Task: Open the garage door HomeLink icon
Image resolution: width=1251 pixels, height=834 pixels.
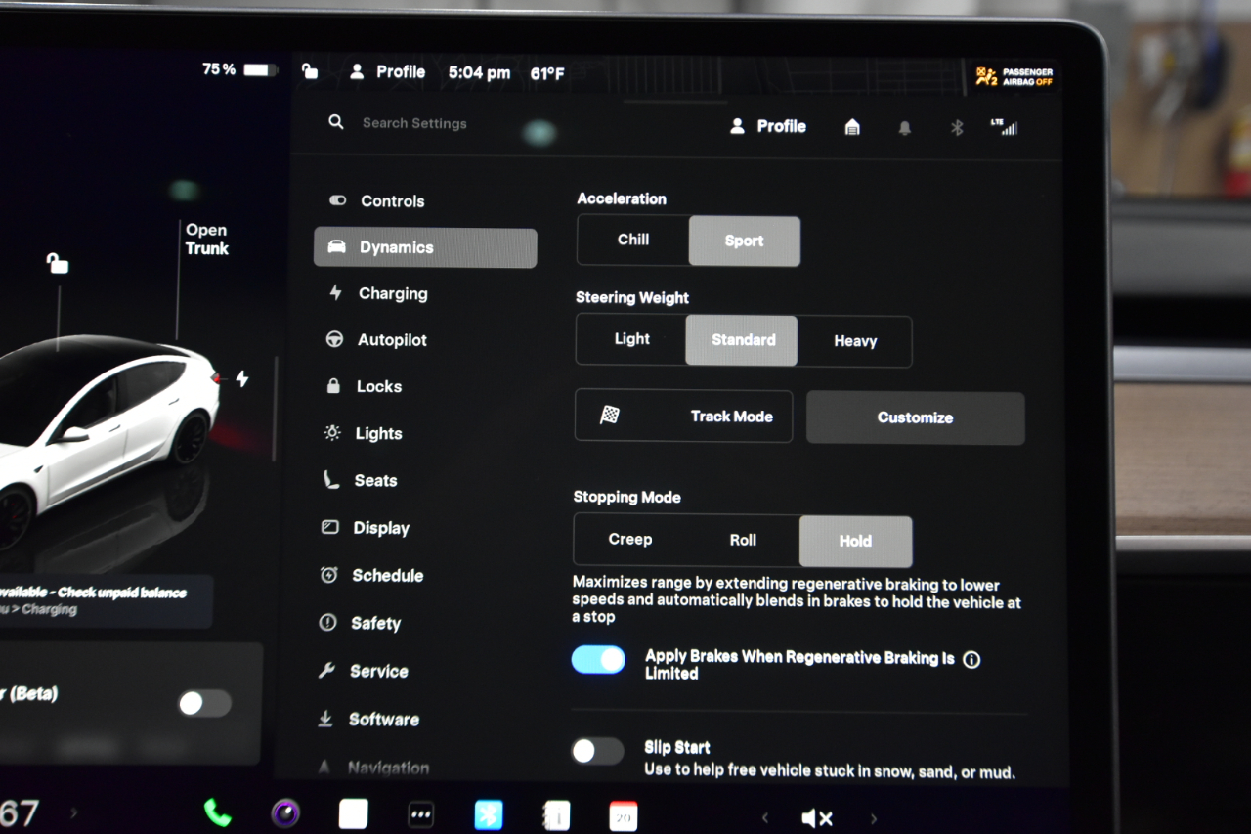Action: click(851, 127)
